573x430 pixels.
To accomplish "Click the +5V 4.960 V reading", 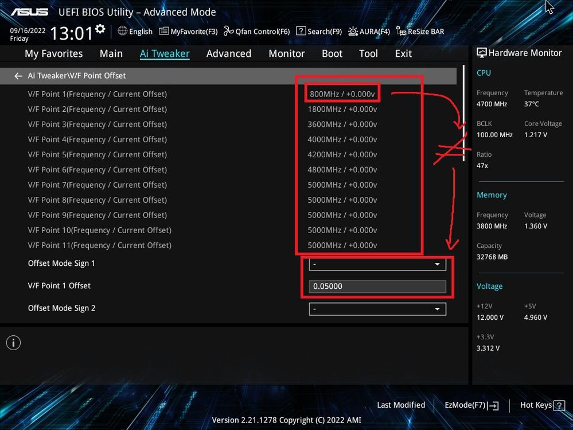I will pyautogui.click(x=536, y=317).
